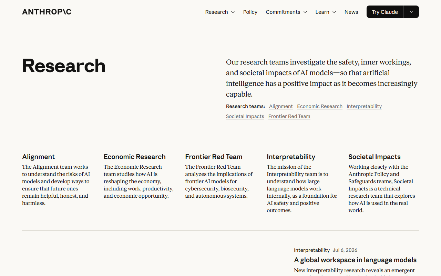Viewport: 441px width, 276px height.
Task: Click the Try Claude button
Action: click(385, 12)
